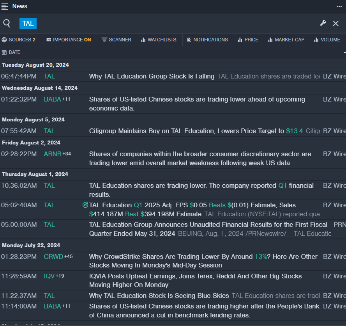The image size is (346, 326).
Task: Click the TAL search tag in search bar
Action: point(28,23)
